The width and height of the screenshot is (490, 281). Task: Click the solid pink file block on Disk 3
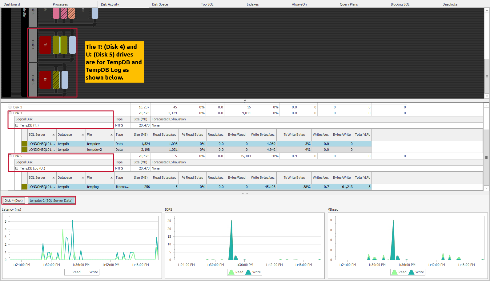[x=56, y=14]
